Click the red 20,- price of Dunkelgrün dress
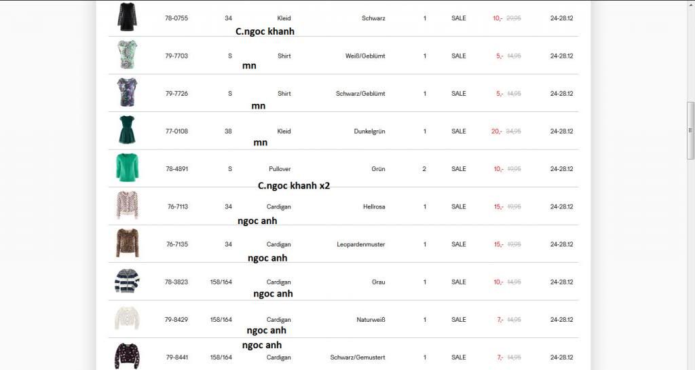This screenshot has height=370, width=695. (496, 131)
